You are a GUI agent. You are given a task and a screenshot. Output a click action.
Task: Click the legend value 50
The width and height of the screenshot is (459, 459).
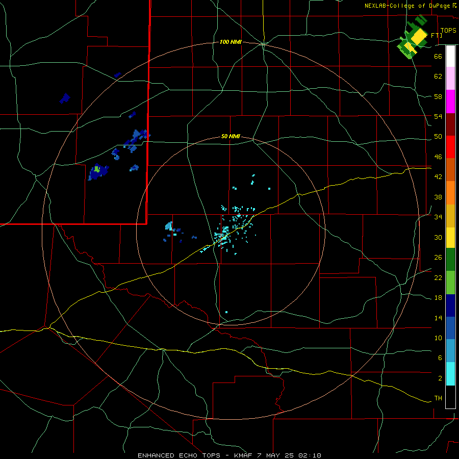(438, 137)
